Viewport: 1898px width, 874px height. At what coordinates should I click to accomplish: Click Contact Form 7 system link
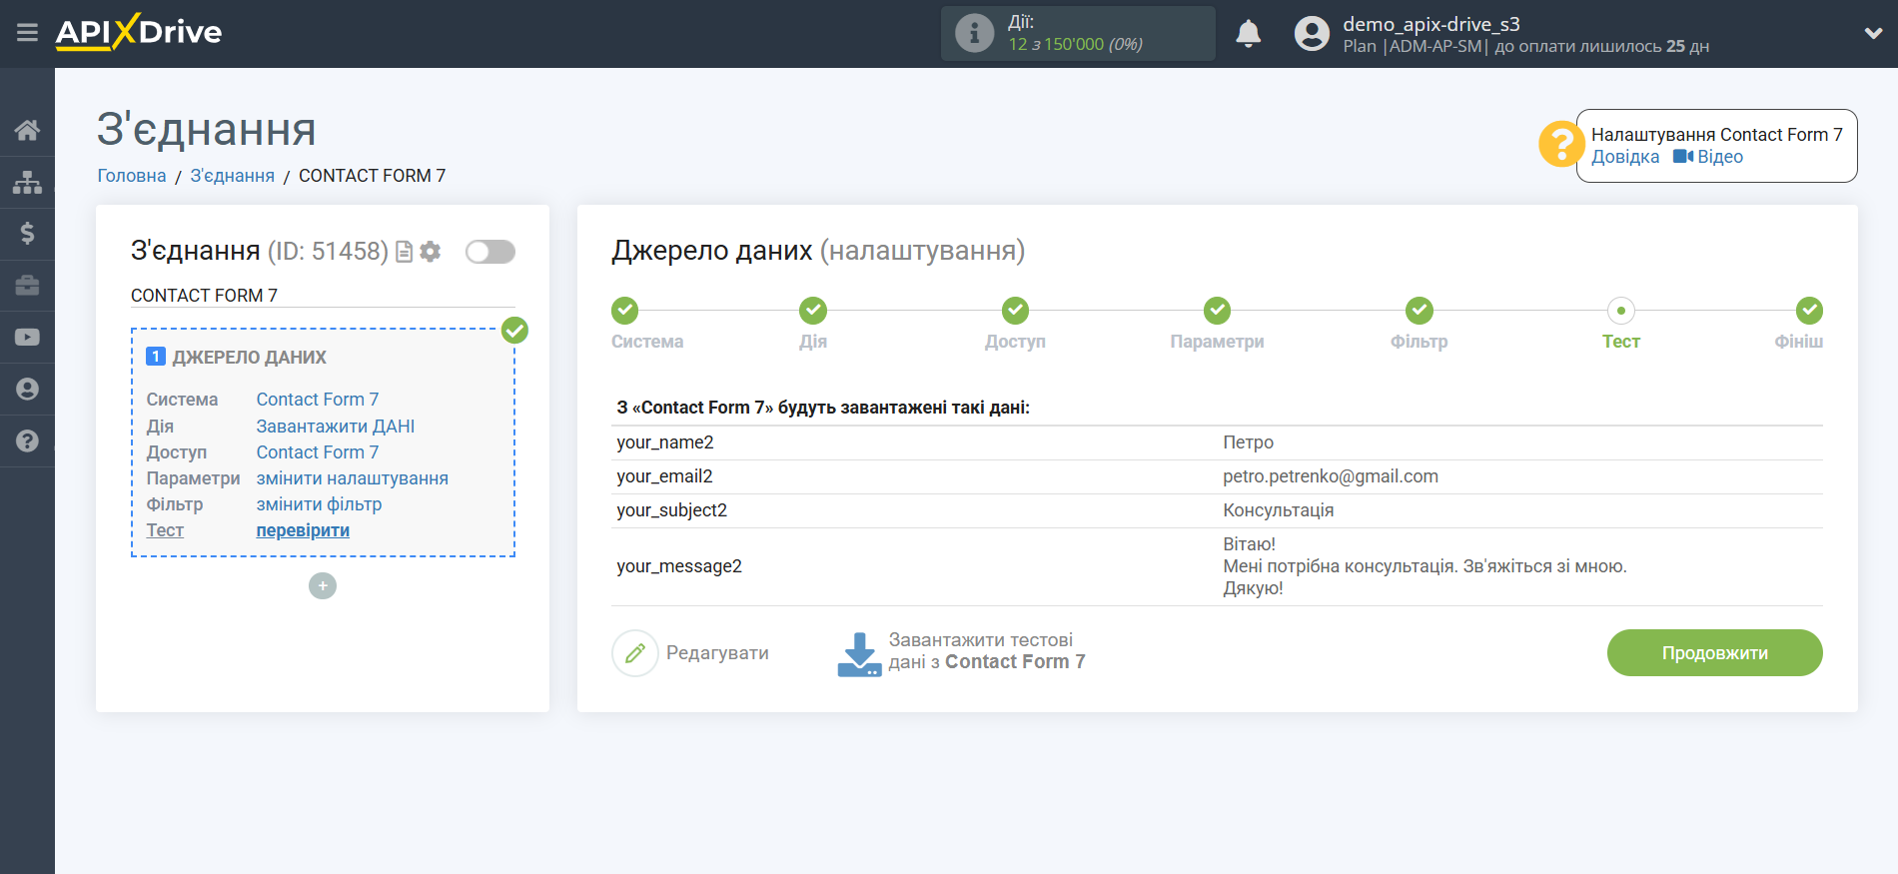[x=318, y=400]
